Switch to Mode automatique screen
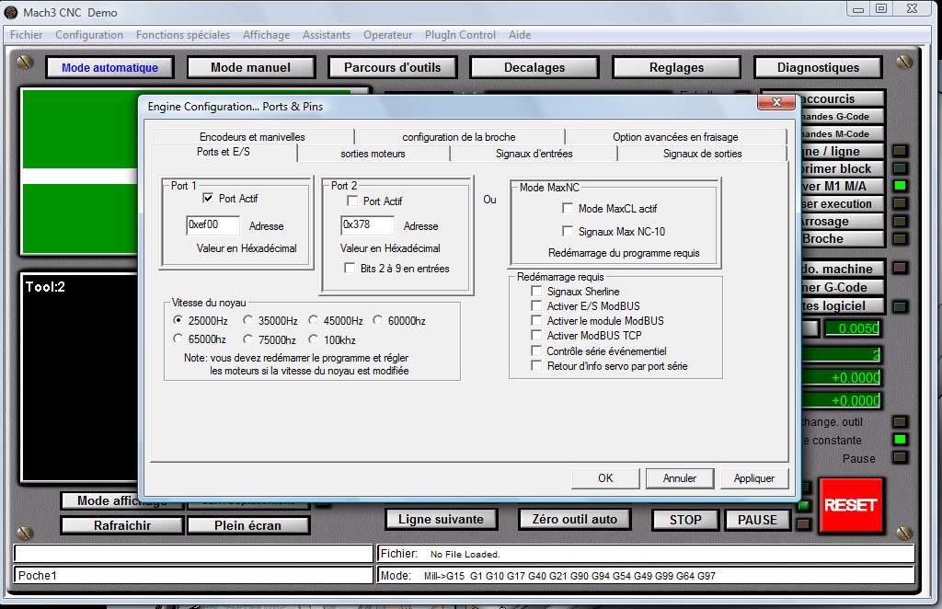Screen dimensions: 942x609 point(109,68)
